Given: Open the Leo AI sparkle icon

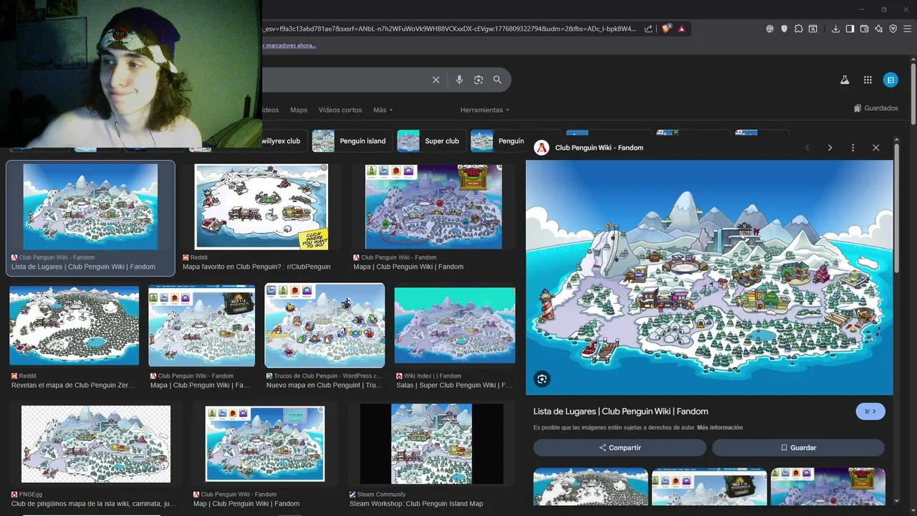Looking at the screenshot, I should 878,29.
